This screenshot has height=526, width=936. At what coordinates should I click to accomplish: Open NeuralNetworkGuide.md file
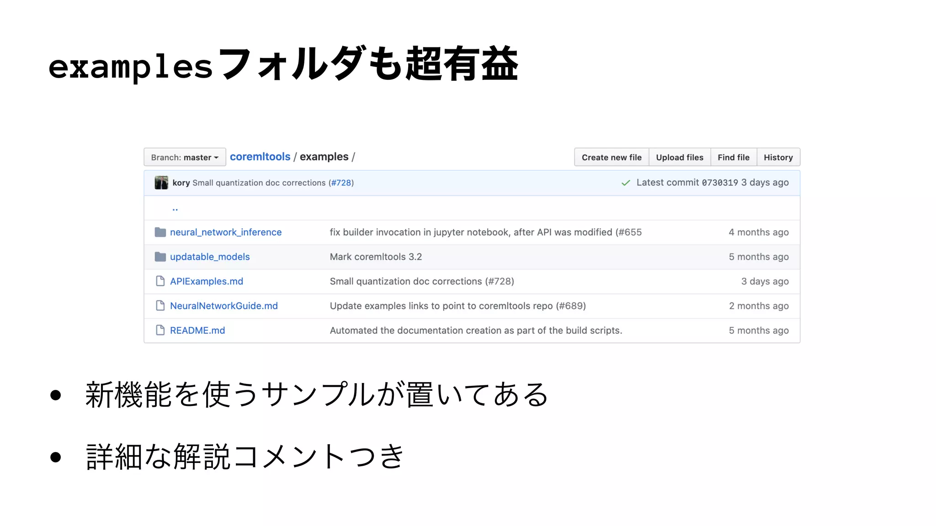click(x=224, y=306)
